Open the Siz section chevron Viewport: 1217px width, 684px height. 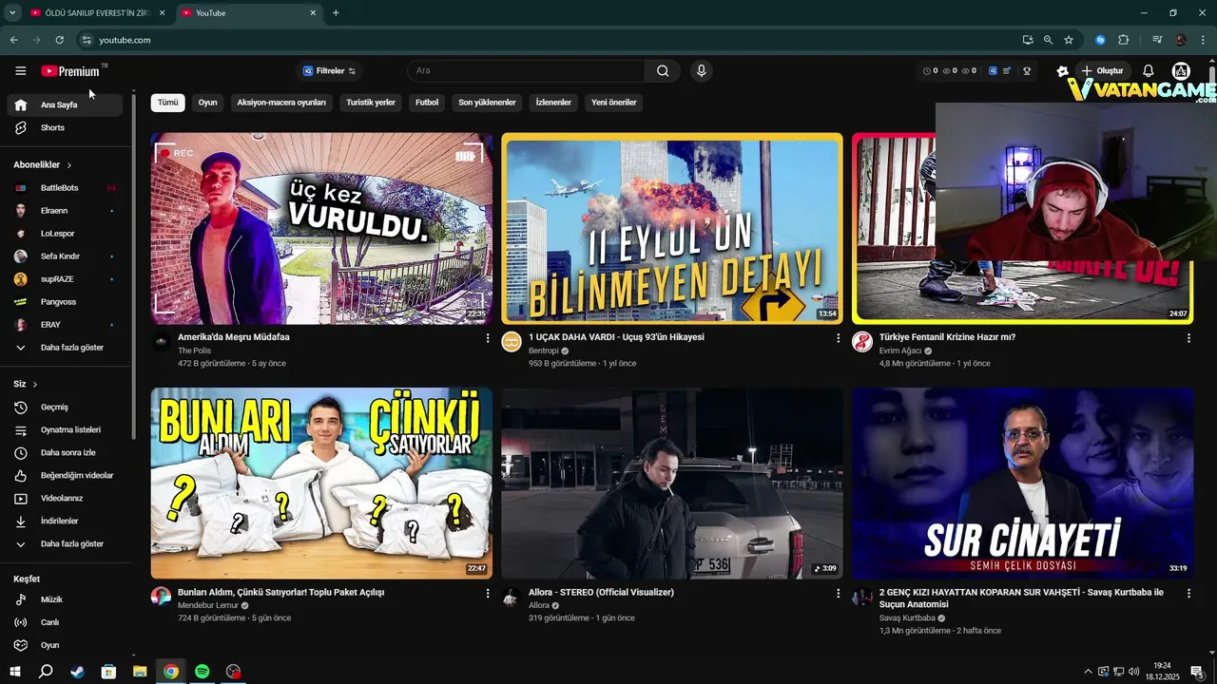(x=35, y=385)
